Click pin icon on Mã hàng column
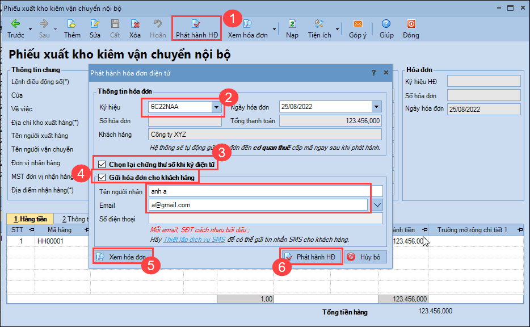Viewport: 530px width, 327px height. pyautogui.click(x=86, y=230)
